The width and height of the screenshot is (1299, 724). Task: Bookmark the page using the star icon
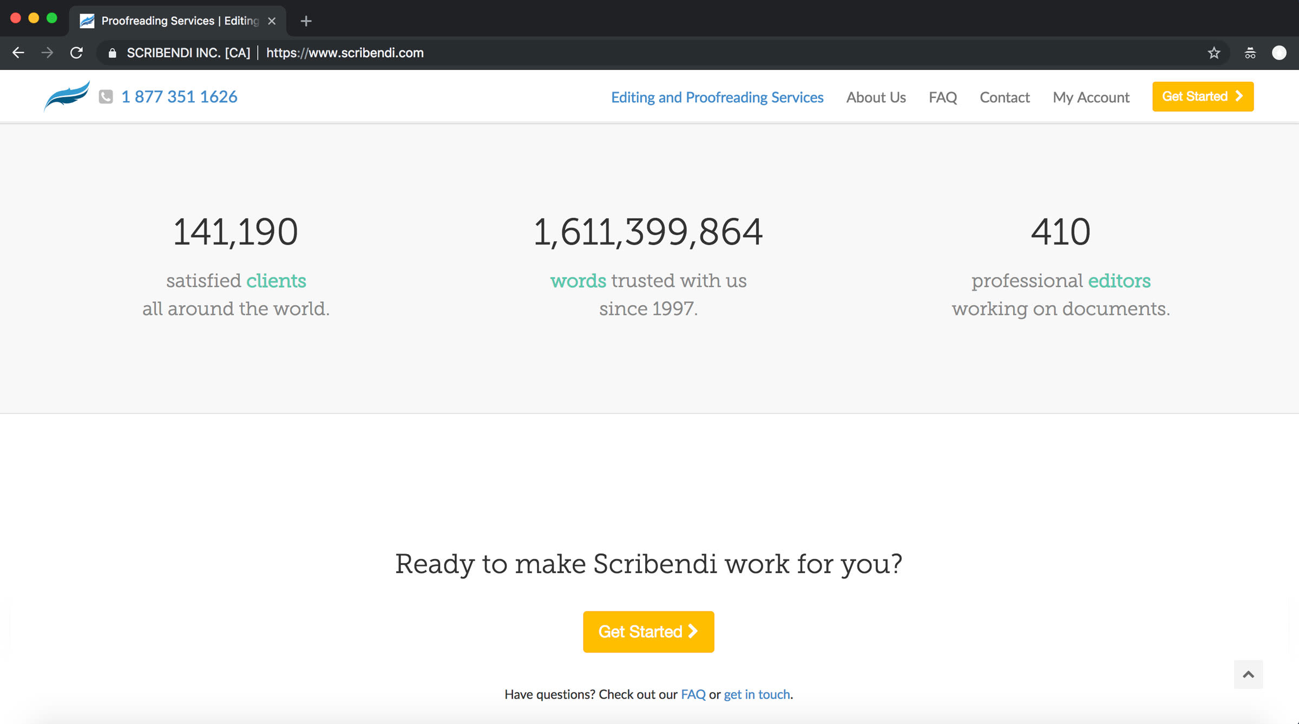[x=1214, y=53]
